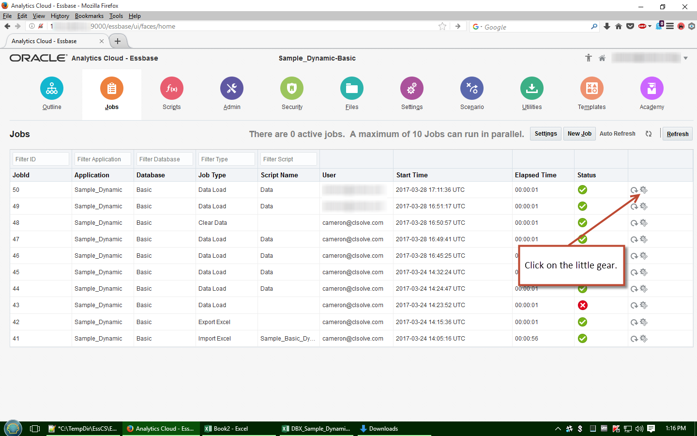Click the Filter Application field
Viewport: 697px width, 436px height.
pos(103,159)
